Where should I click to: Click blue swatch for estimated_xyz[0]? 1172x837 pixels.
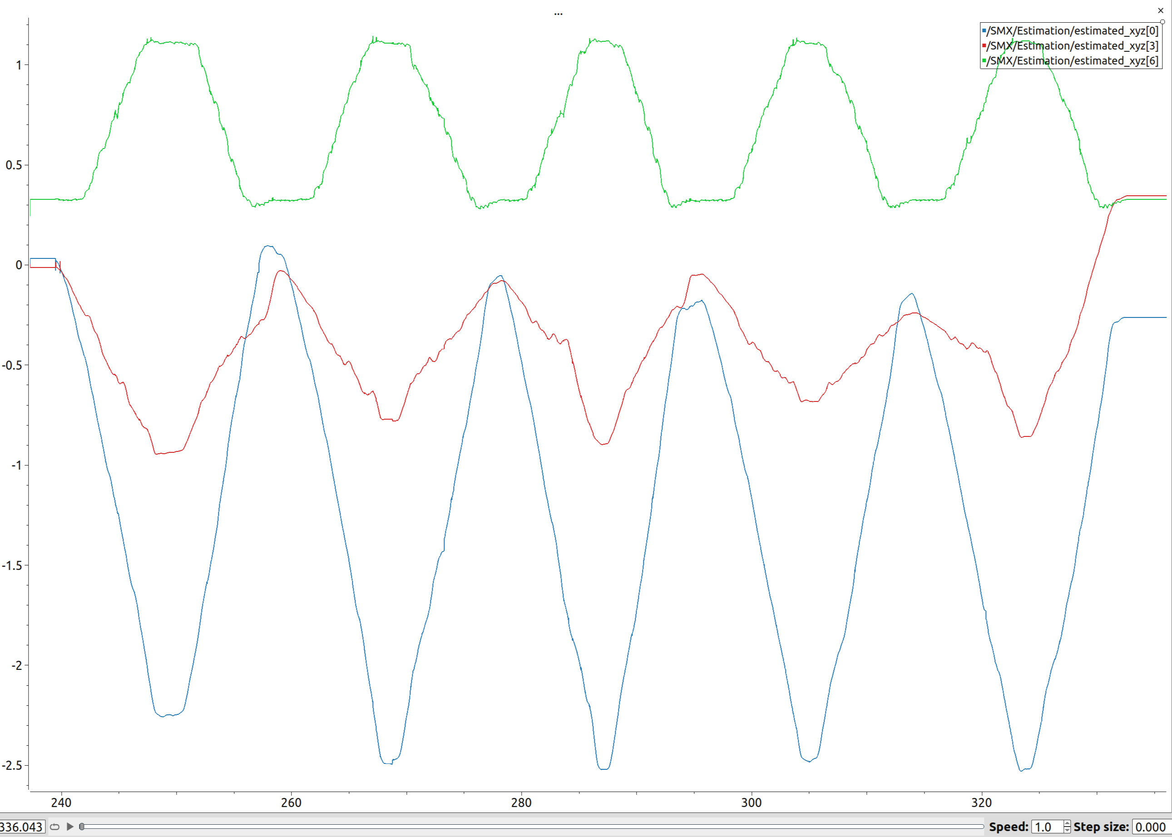(984, 31)
